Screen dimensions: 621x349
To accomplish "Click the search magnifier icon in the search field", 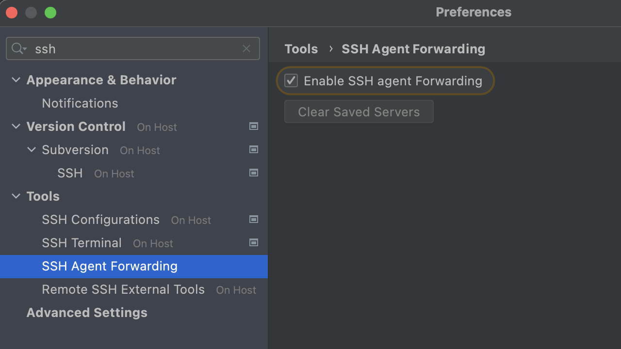I will [x=18, y=48].
